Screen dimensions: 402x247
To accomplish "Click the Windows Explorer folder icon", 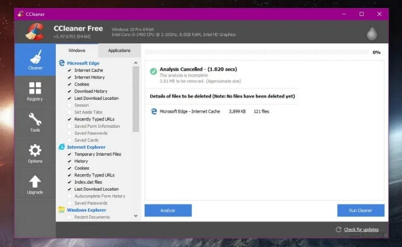I will [61, 210].
